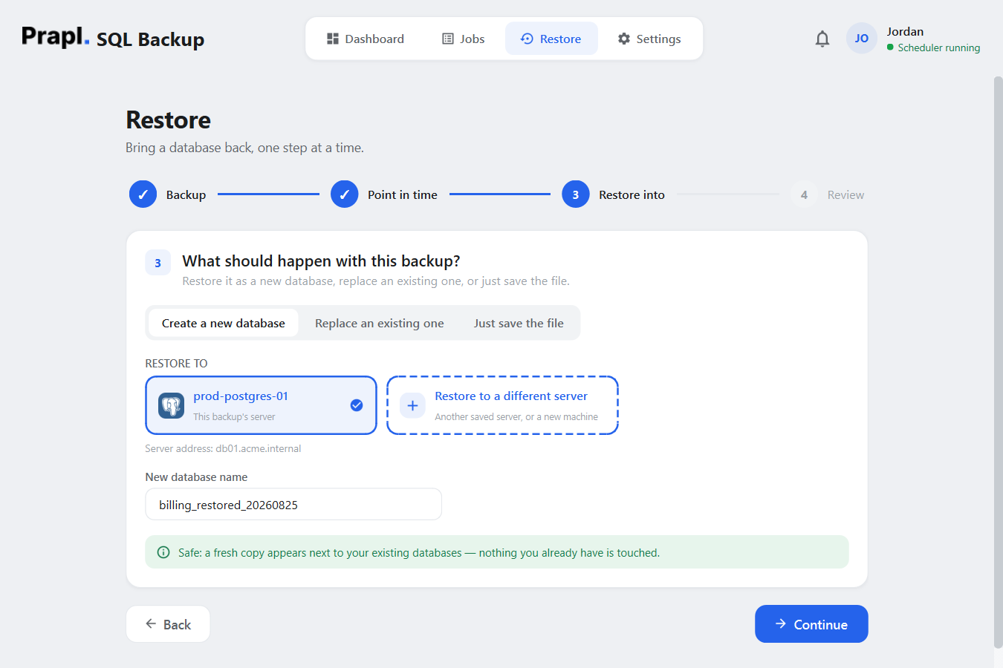Viewport: 1003px width, 668px height.
Task: Click the Restore into step label
Action: click(x=632, y=194)
